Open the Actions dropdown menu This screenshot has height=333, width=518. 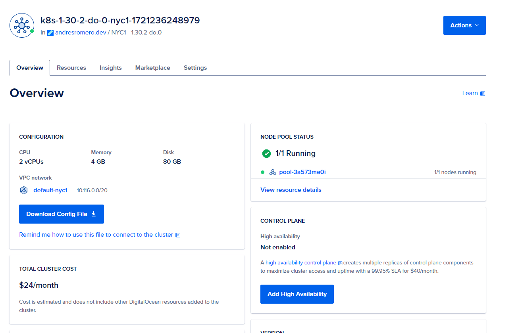coord(464,25)
